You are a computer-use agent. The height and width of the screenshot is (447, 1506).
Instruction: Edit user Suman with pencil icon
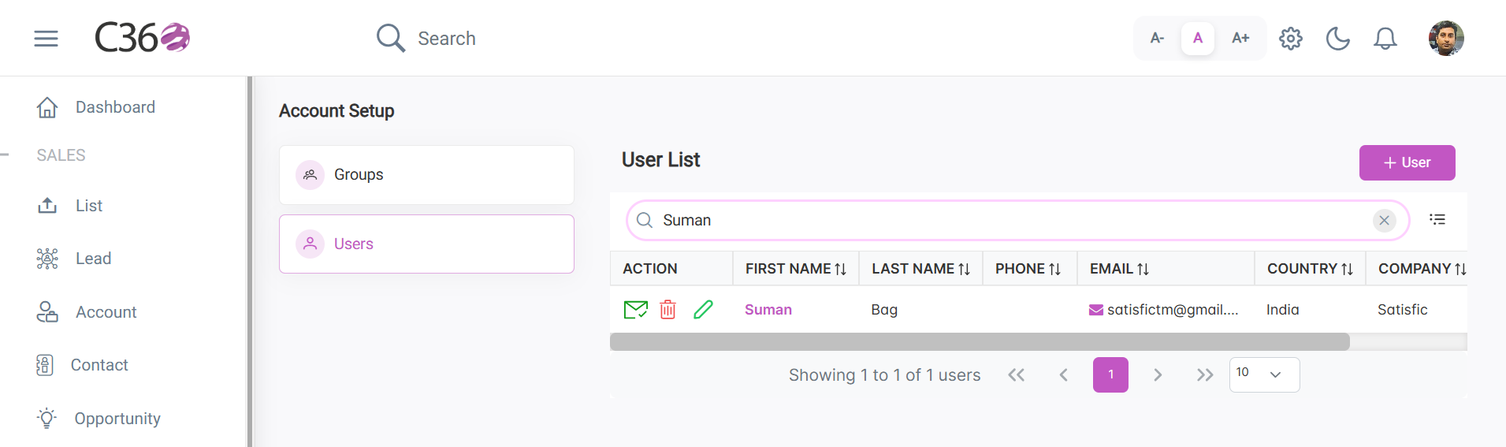[x=703, y=310]
